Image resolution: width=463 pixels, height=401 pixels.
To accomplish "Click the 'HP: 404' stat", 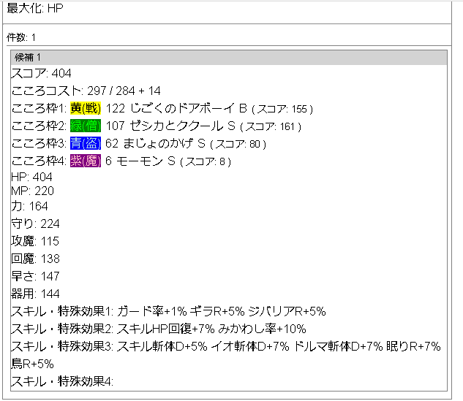I will [x=31, y=177].
